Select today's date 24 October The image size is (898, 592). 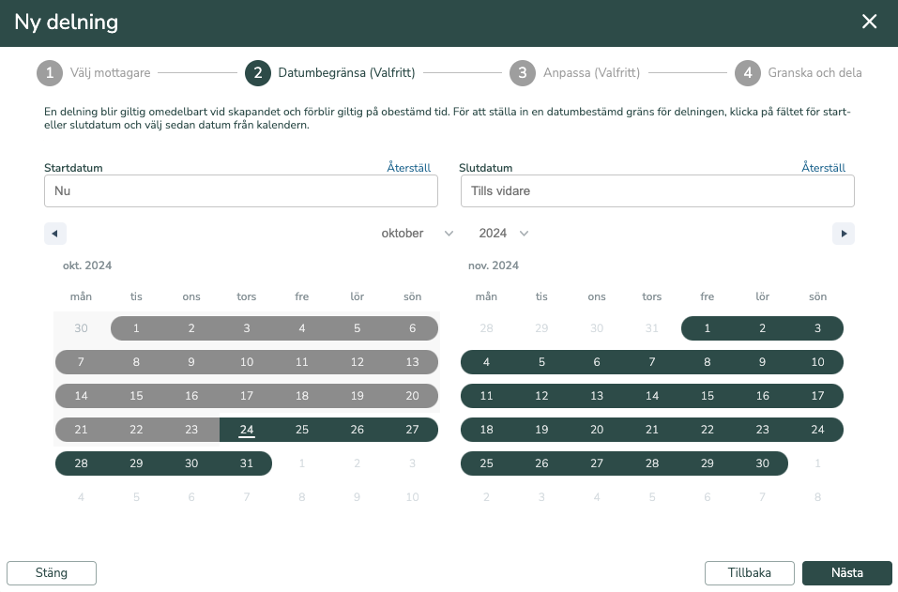click(247, 430)
